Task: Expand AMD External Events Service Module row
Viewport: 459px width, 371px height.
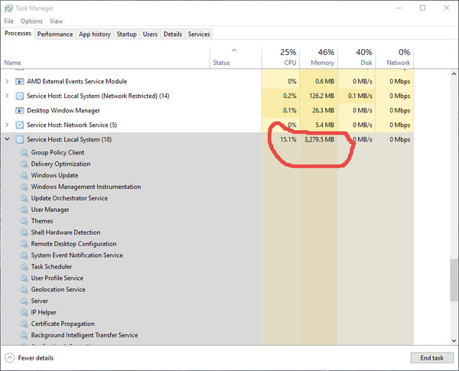Action: [8, 81]
